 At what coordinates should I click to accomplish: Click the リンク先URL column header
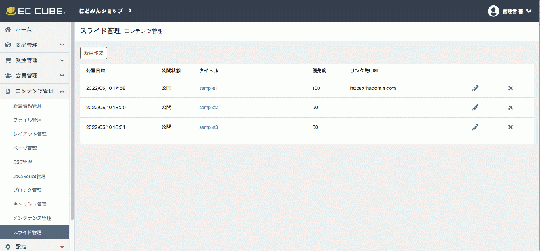click(364, 71)
